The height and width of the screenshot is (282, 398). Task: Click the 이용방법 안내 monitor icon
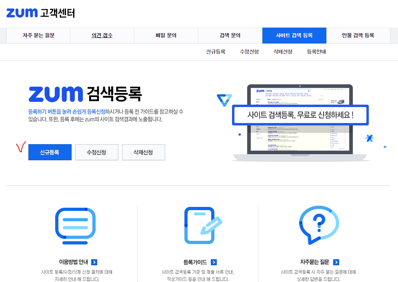(75, 226)
